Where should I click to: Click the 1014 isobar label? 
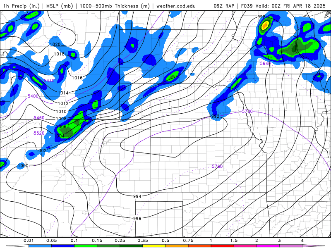pyautogui.click(x=63, y=93)
